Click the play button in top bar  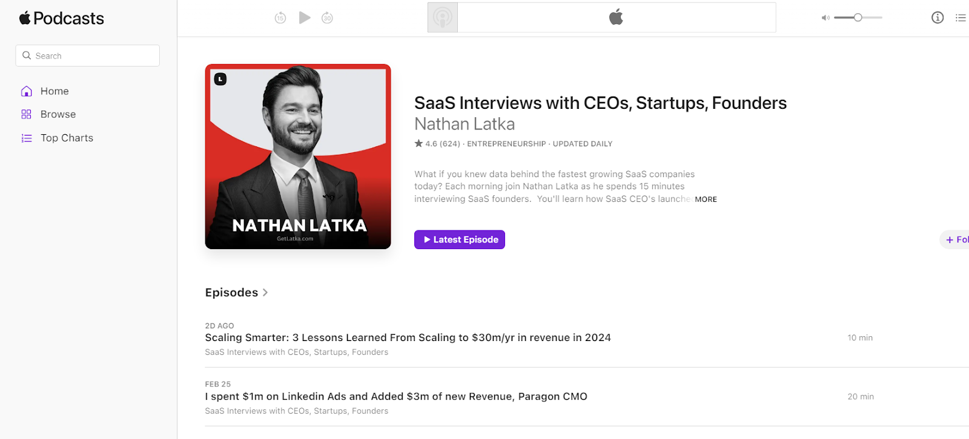pos(305,18)
